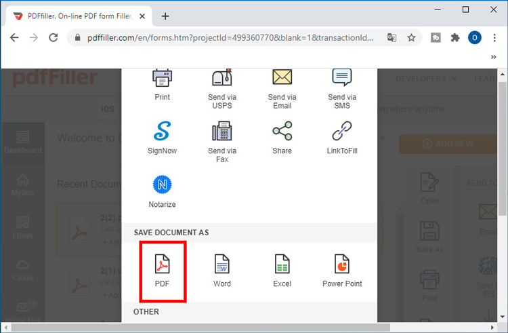Select Send via Email envelope icon
The image size is (508, 333).
pos(282,79)
